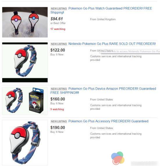
Task: Open the Pokemon Go Plus Device Amazon PREORDER listing
Action: (x=103, y=91)
